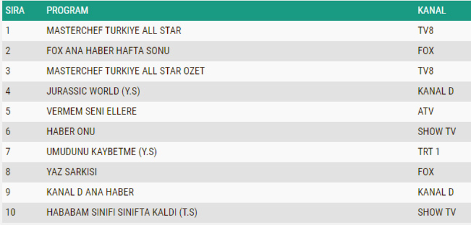Select HABABAM SINIFI SINIFTA KALDI (T.S)
Image resolution: width=471 pixels, height=225 pixels.
point(122,213)
